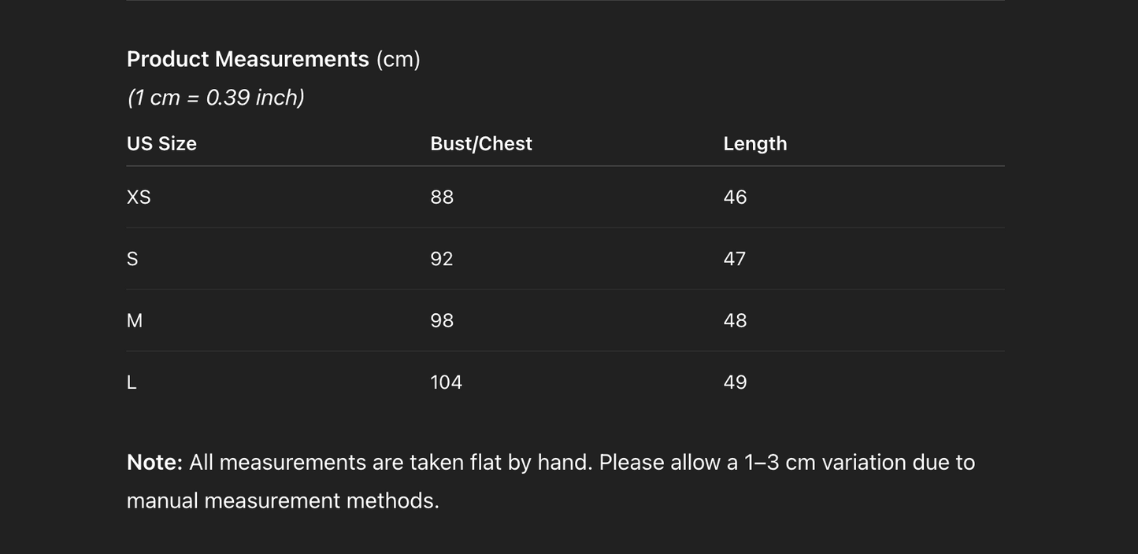1138x554 pixels.
Task: Click the Product Measurements heading
Action: [273, 59]
